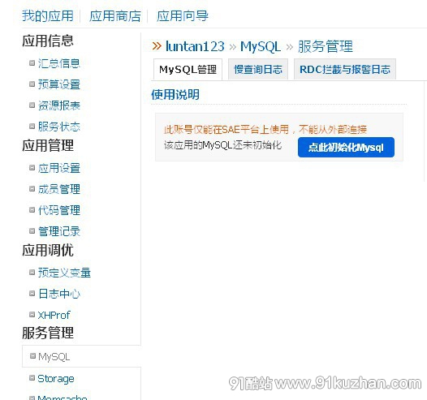Open 应用向导 from the top menu

tap(182, 15)
